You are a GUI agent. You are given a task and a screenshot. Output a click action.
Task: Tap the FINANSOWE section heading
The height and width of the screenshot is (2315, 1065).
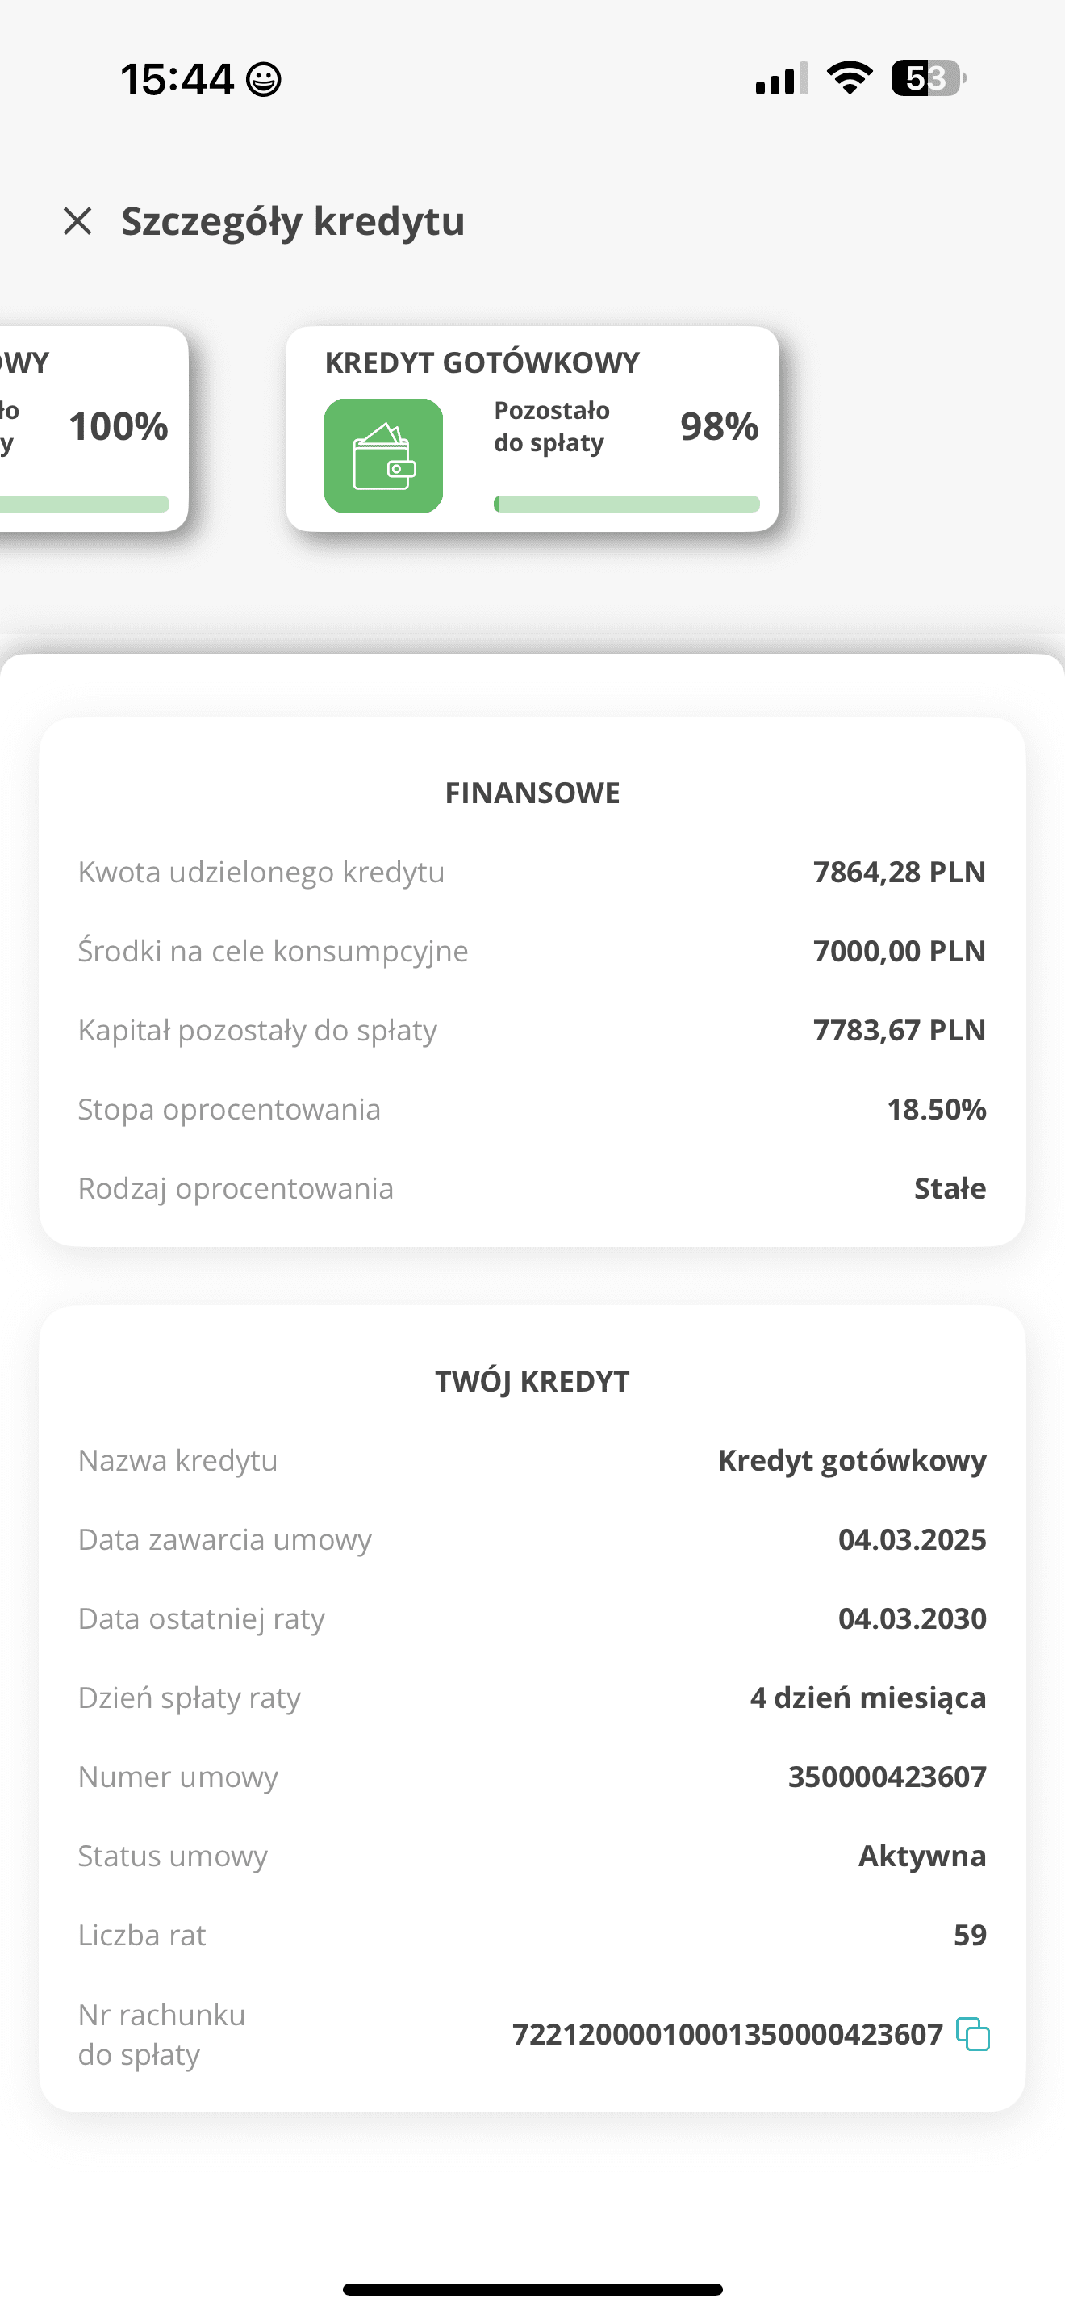tap(532, 793)
